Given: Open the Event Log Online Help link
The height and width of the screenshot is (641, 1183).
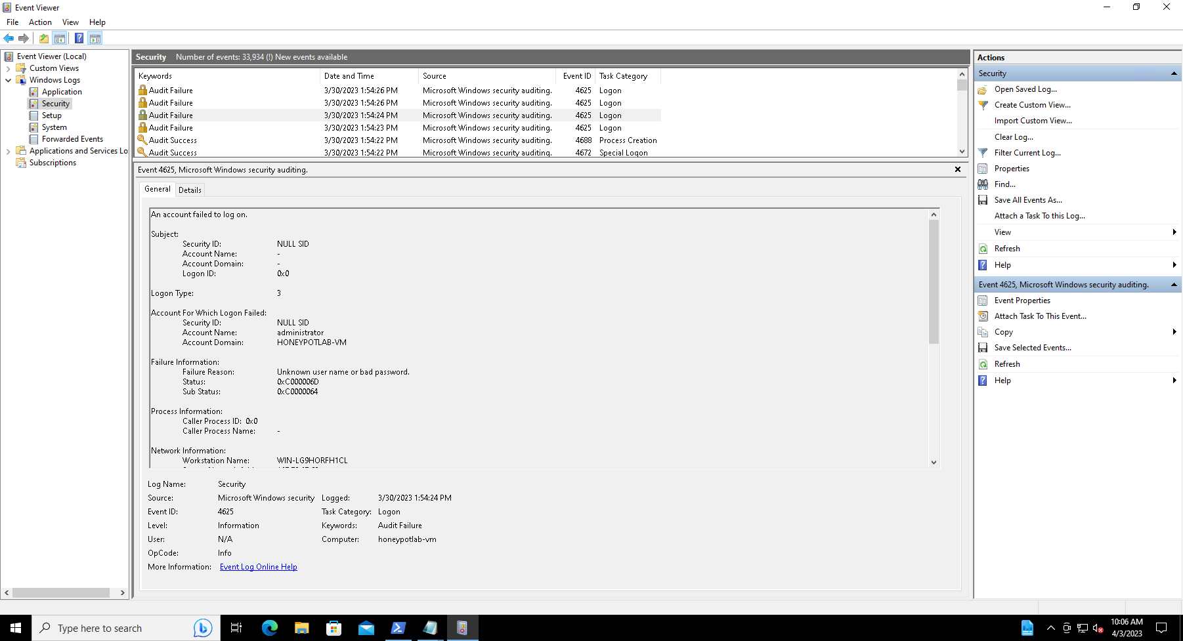Looking at the screenshot, I should (x=259, y=567).
